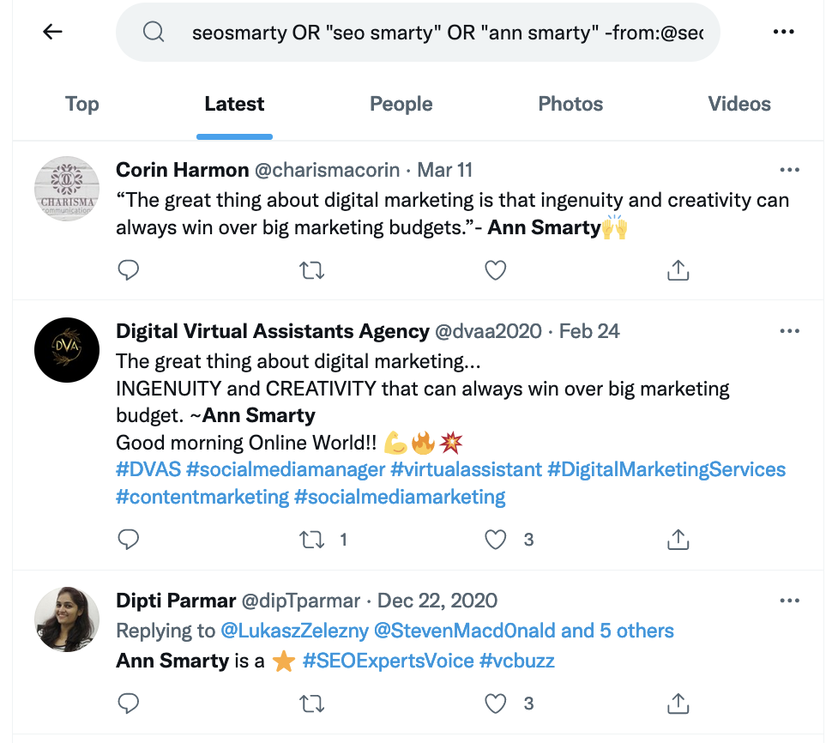Open search options three-dot menu
This screenshot has height=743, width=832.
tap(783, 32)
